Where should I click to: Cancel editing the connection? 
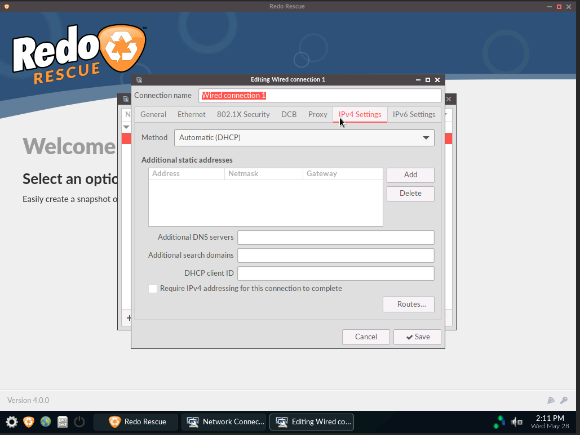pyautogui.click(x=366, y=337)
